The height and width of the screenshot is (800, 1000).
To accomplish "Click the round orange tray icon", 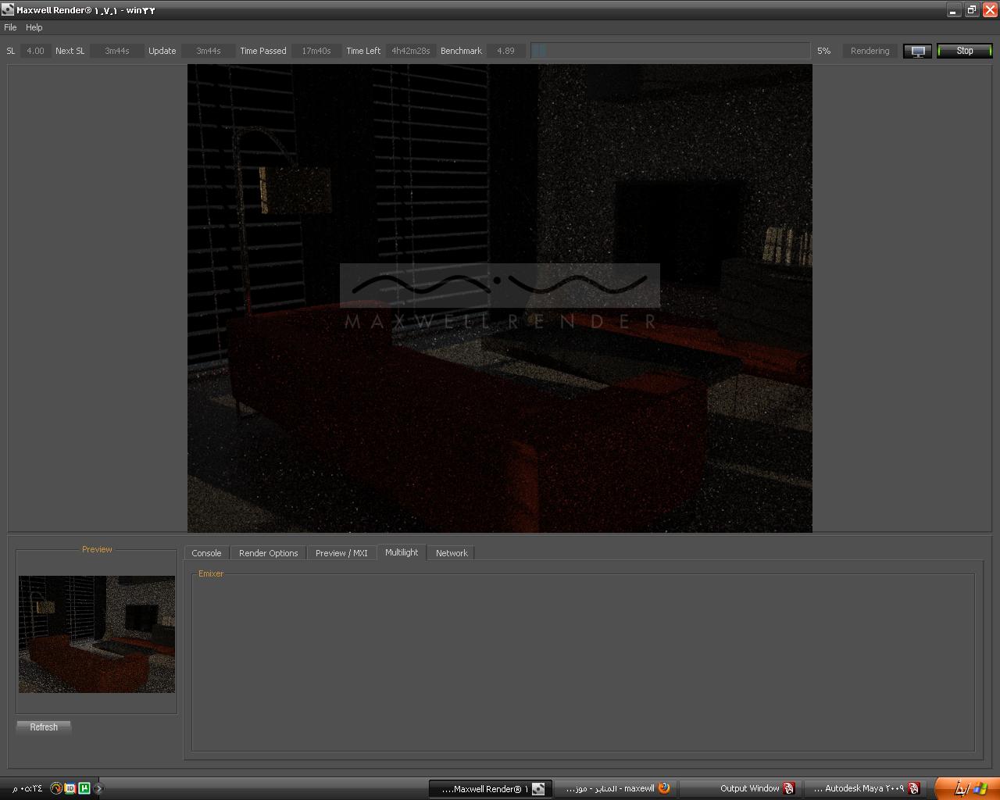I will (x=55, y=788).
